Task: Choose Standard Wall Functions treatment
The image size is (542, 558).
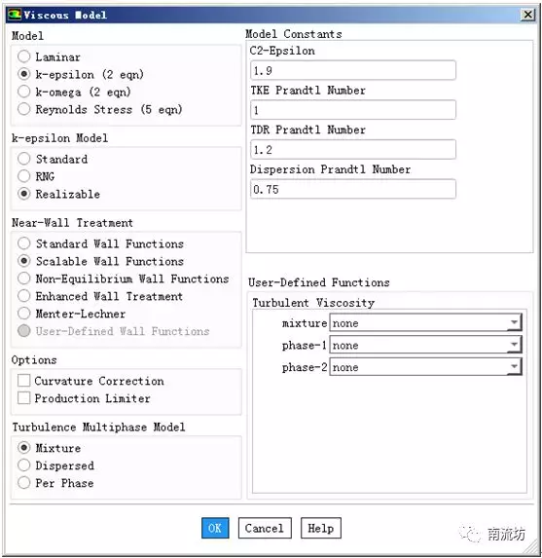Action: coord(23,243)
